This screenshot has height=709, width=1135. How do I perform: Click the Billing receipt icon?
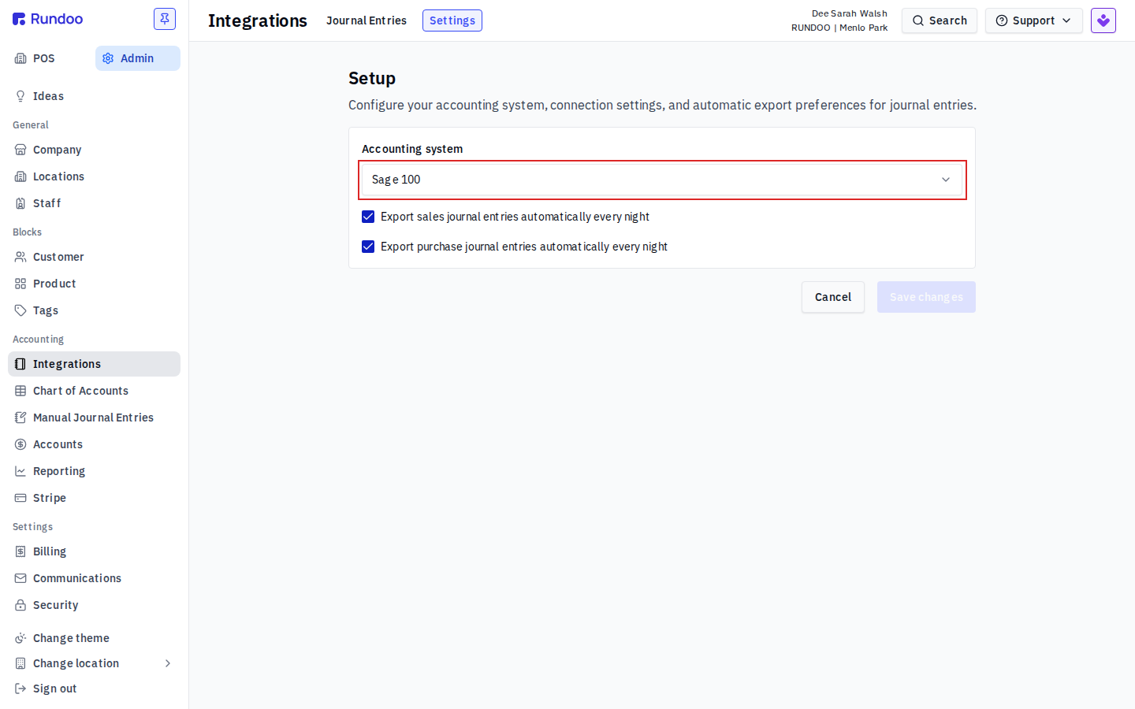pyautogui.click(x=20, y=551)
